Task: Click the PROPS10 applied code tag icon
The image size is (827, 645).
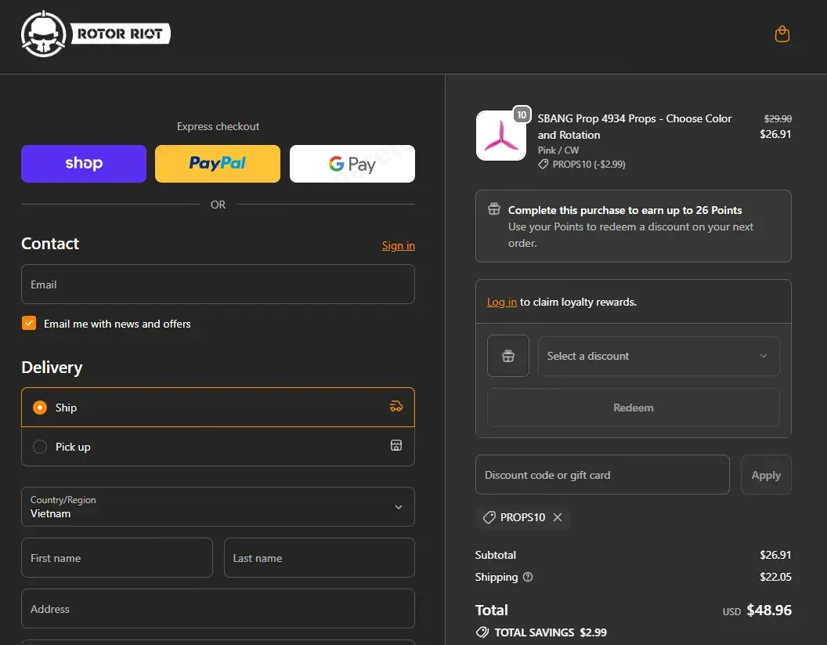Action: [x=489, y=517]
